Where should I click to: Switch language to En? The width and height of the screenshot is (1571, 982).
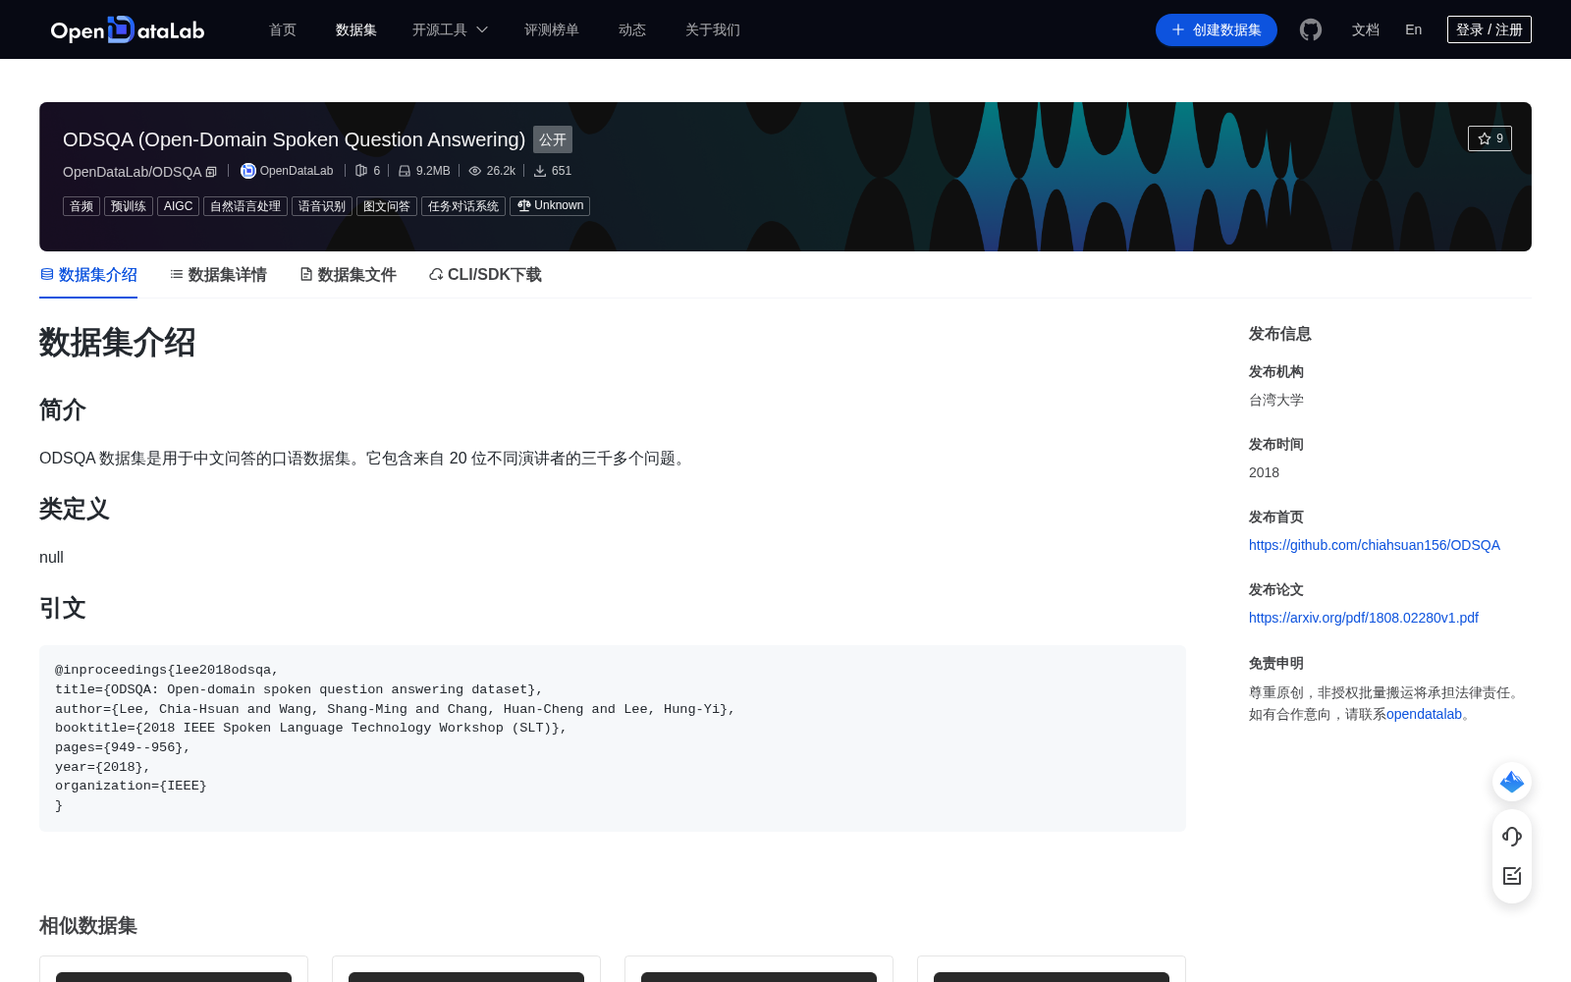(1414, 29)
